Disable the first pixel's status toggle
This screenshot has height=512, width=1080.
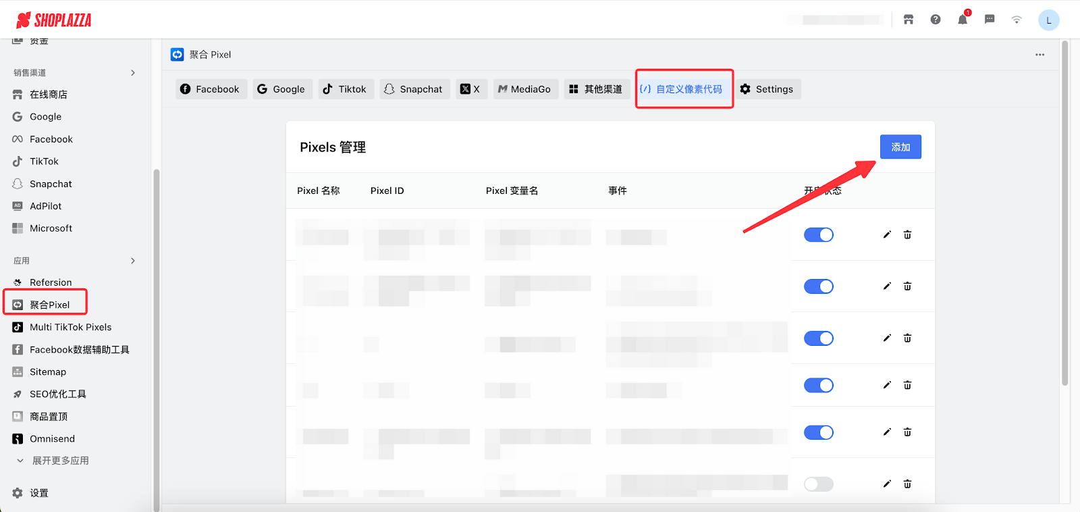pos(818,234)
